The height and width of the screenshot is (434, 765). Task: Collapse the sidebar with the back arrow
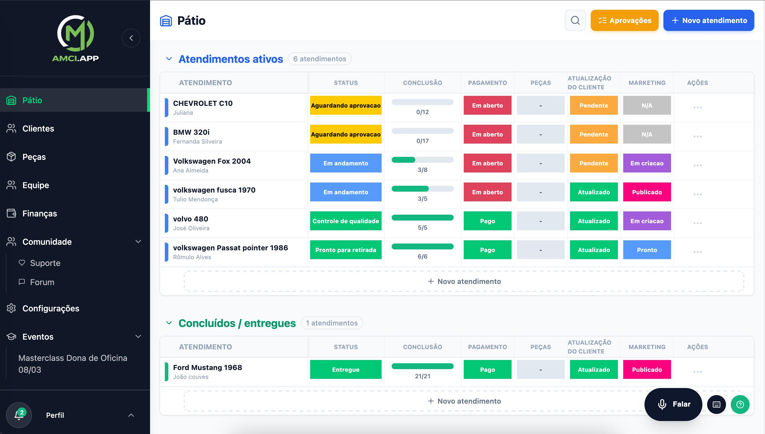click(131, 38)
